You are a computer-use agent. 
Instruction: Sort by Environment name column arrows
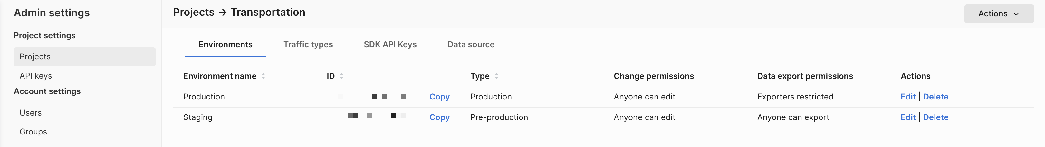pyautogui.click(x=263, y=76)
